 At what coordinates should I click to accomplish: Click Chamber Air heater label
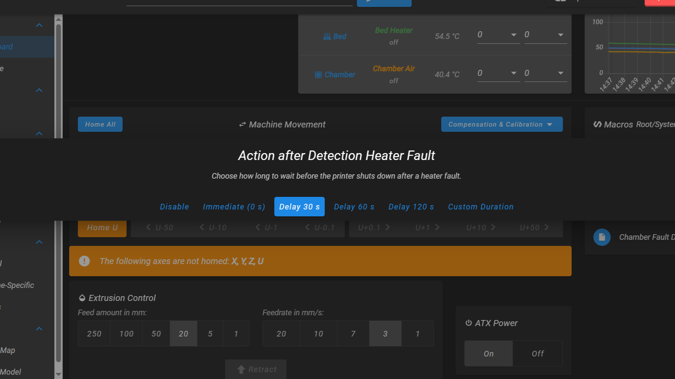[394, 69]
